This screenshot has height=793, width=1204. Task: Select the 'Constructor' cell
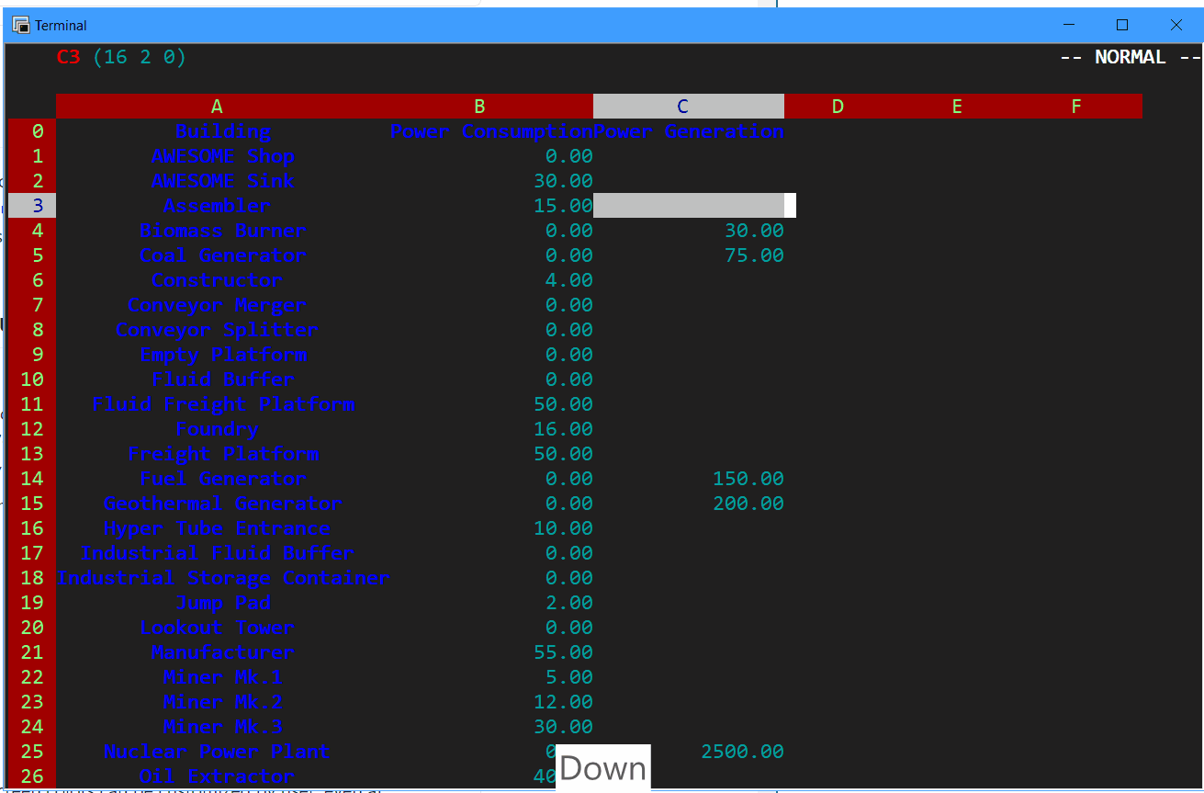(x=217, y=280)
